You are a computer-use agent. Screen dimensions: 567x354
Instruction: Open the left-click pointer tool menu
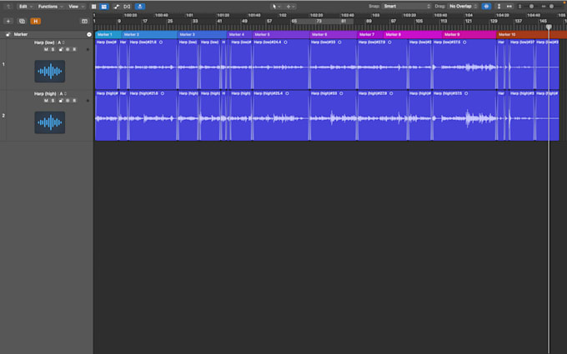coord(277,7)
